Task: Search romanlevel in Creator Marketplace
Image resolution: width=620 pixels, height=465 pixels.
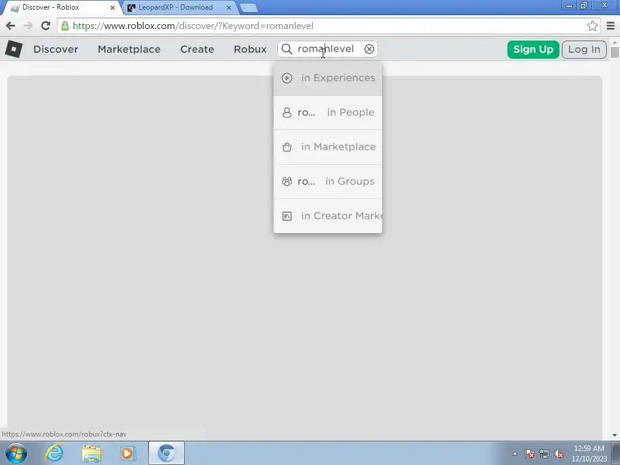Action: pyautogui.click(x=328, y=216)
